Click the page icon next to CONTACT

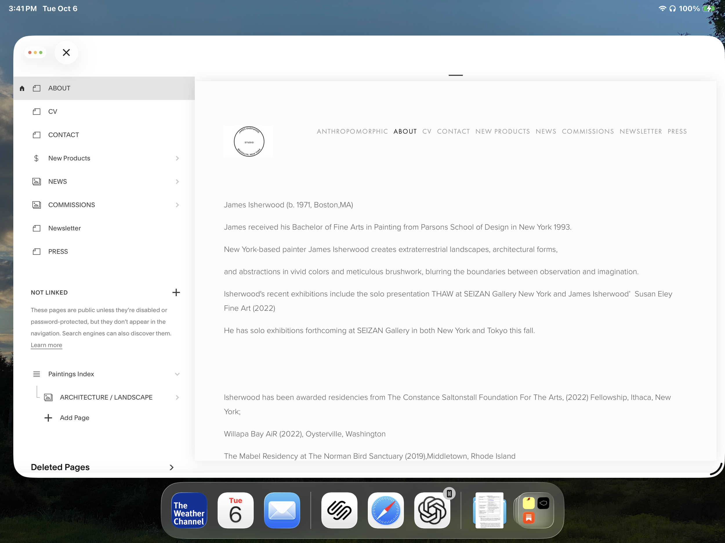click(x=36, y=135)
